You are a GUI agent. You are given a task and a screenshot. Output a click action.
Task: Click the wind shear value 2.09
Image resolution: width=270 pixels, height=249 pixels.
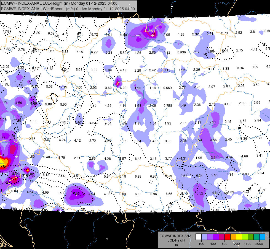[153, 106]
